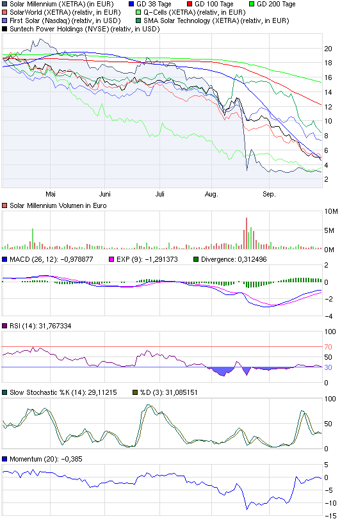Select the 'GD 38 Tage' legend label
The height and width of the screenshot is (521, 349).
(154, 4)
